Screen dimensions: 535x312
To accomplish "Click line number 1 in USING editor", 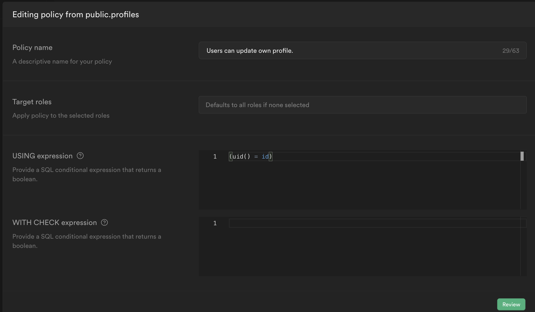I will (215, 156).
